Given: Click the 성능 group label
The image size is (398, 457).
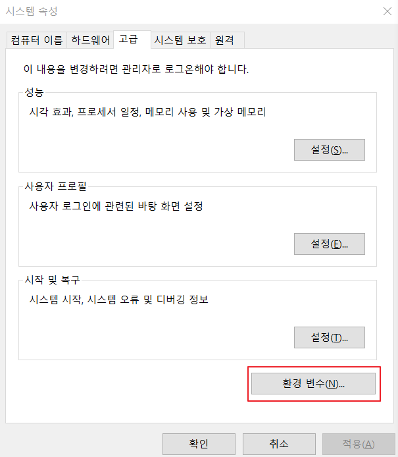Looking at the screenshot, I should (x=34, y=92).
